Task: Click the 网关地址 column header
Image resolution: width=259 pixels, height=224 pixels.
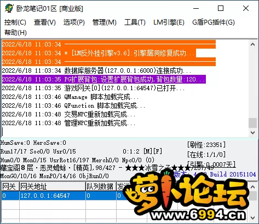Action: 53,186
